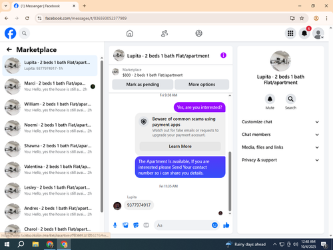Go back using the Marketplace back arrow
This screenshot has width=333, height=250.
click(x=9, y=49)
